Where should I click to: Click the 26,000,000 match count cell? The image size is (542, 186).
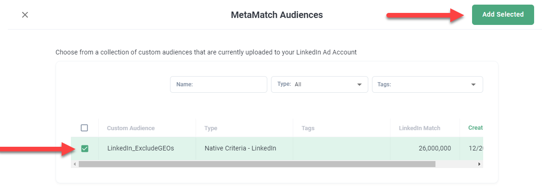(x=432, y=148)
